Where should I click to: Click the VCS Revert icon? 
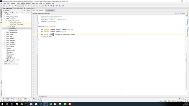click(54, 6)
